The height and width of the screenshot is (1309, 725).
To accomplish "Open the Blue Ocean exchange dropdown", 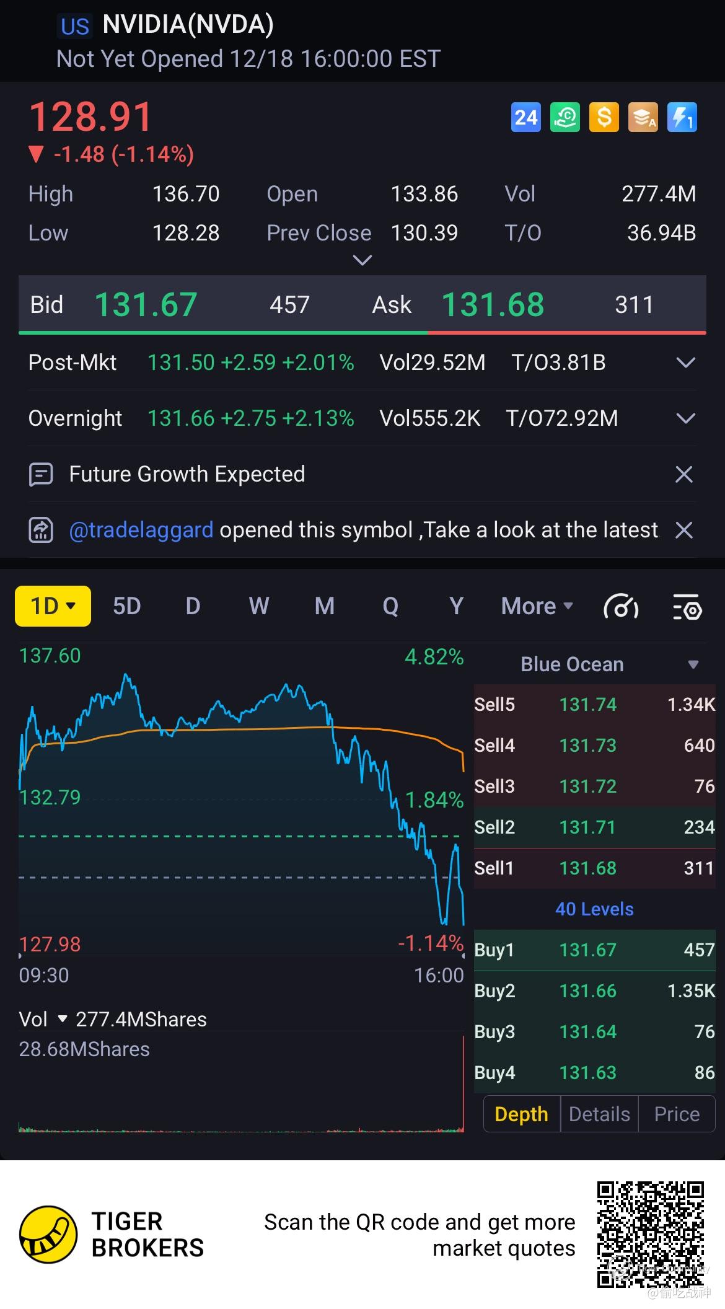I will [609, 664].
